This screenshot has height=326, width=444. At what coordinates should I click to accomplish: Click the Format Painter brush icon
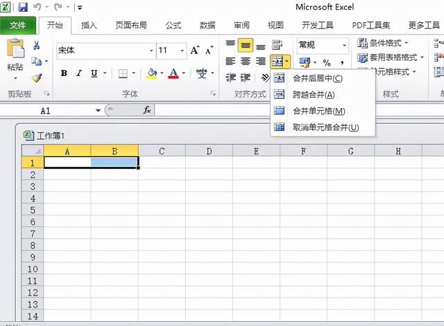coord(37,77)
